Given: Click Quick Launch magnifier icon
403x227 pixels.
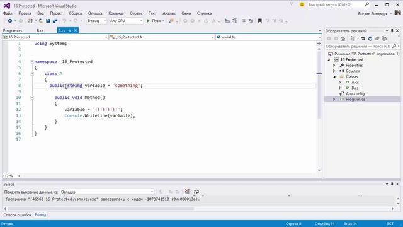Looking at the screenshot, I should pos(367,4).
